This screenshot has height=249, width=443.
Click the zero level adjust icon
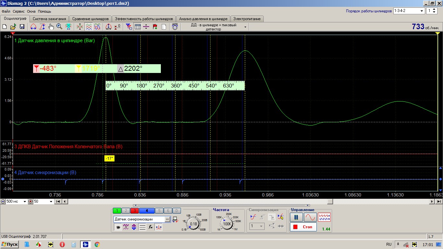coord(117,27)
